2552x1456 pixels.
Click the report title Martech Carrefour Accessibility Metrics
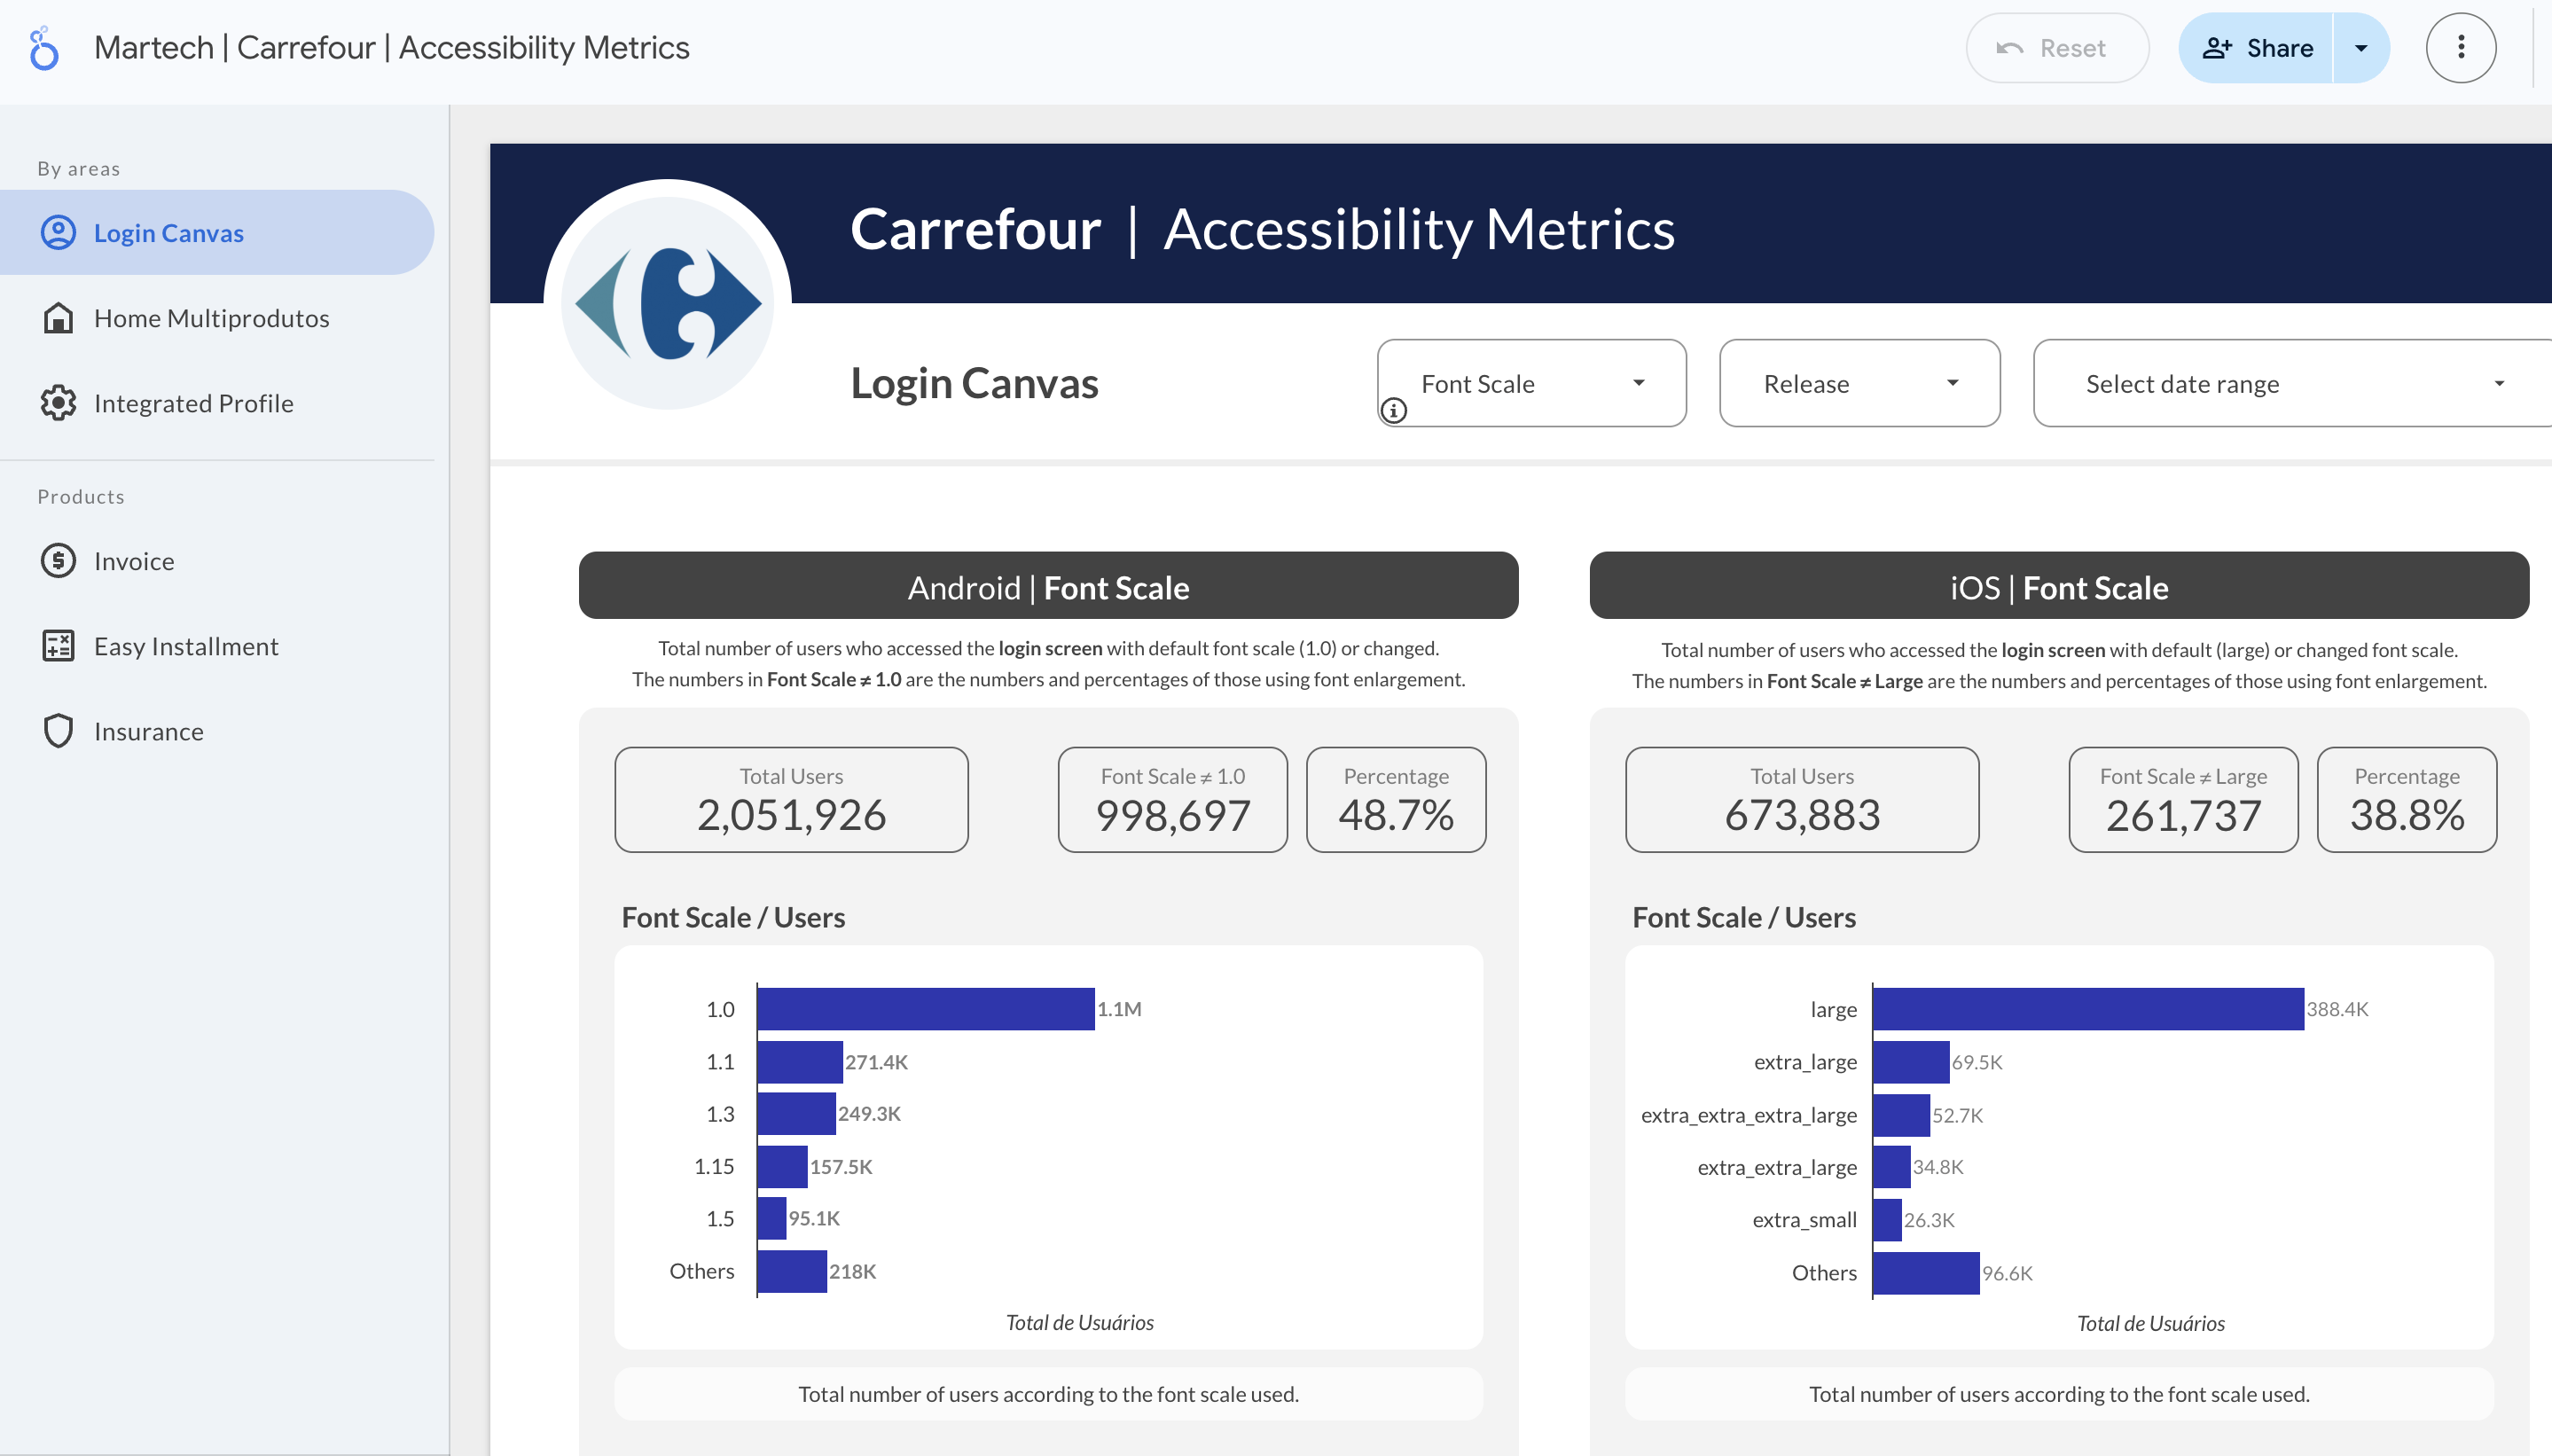point(391,47)
